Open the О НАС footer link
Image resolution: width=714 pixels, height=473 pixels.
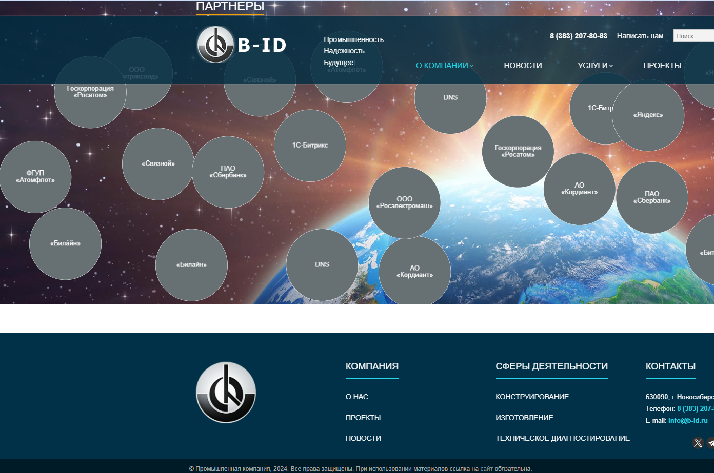coord(357,397)
